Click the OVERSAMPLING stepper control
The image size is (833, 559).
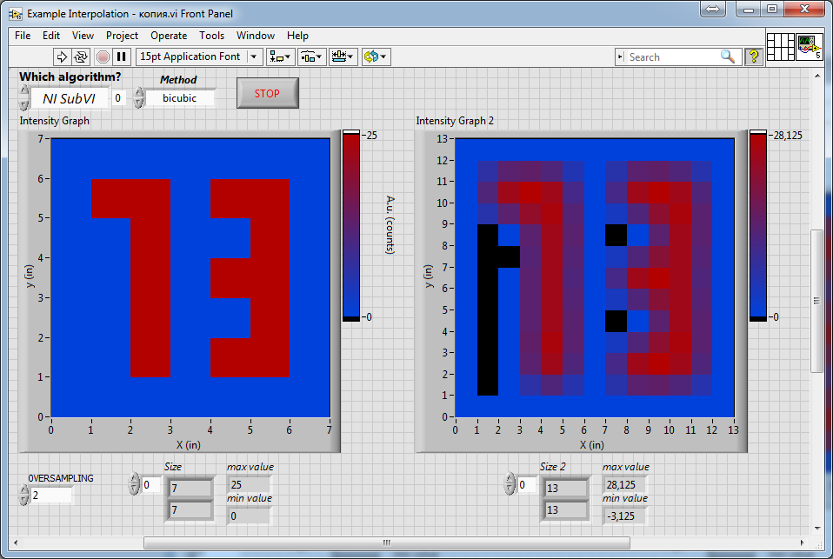23,496
